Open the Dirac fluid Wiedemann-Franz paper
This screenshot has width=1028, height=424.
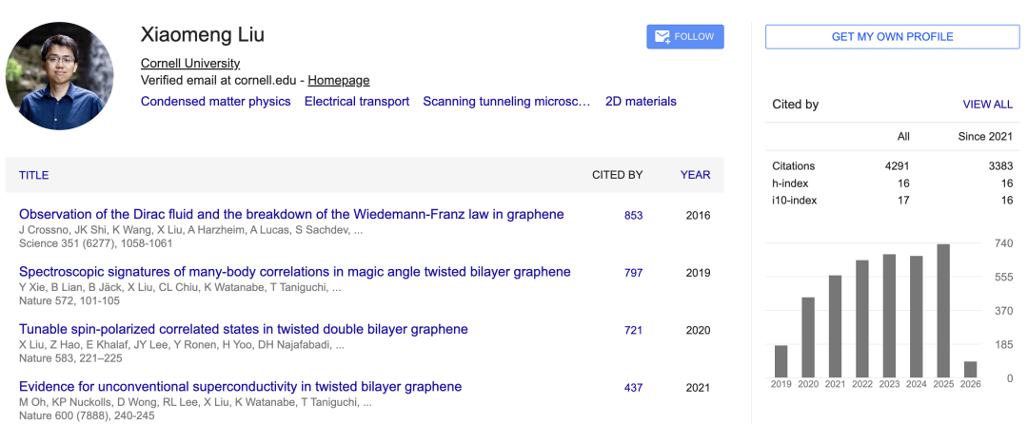point(291,215)
